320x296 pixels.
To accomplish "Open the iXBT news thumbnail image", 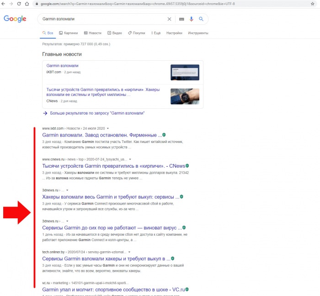I will [185, 72].
